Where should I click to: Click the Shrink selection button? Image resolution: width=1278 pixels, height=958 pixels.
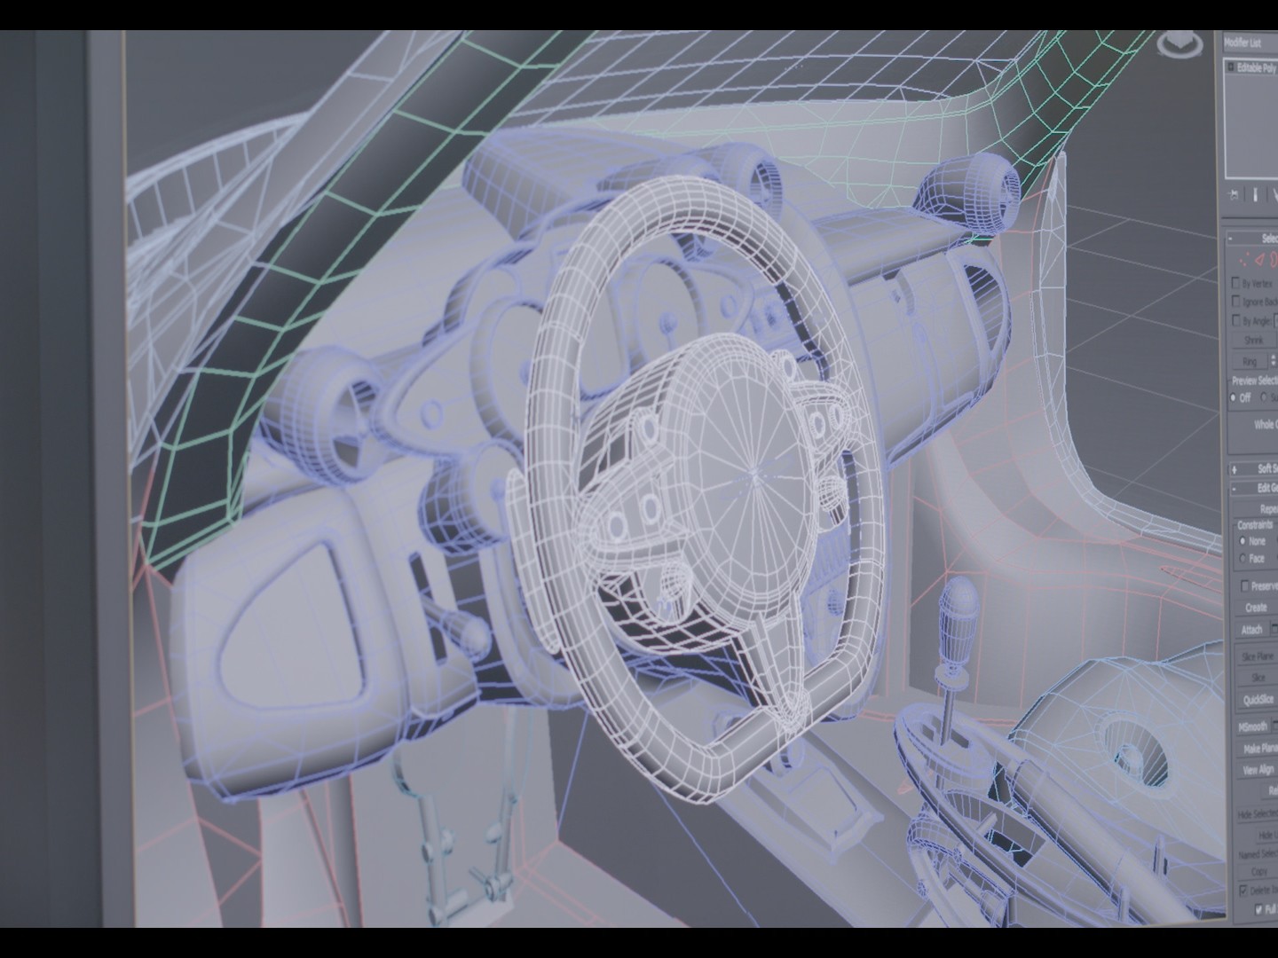(x=1253, y=340)
